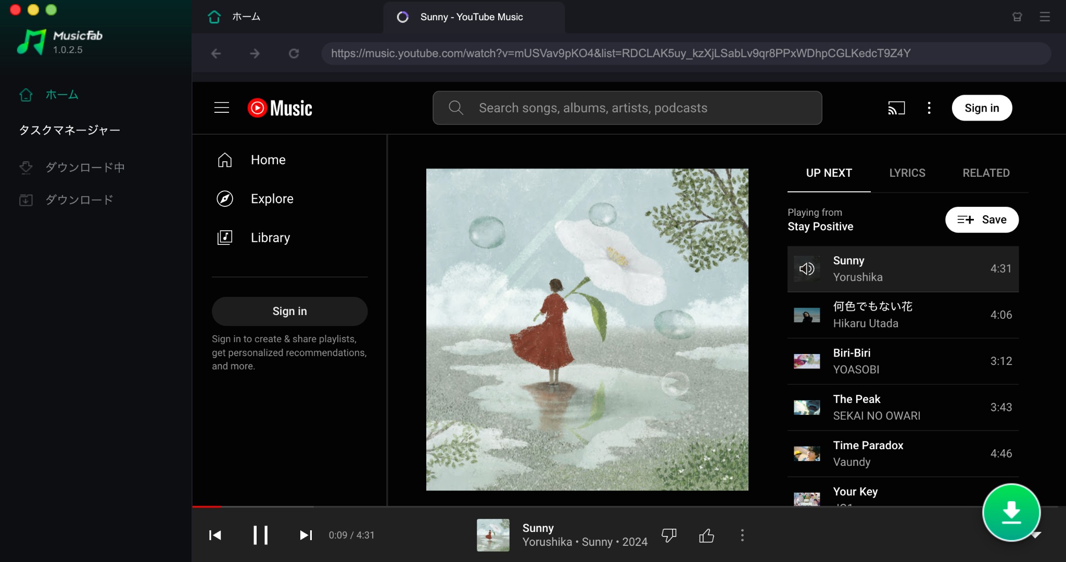Open player bar three-dot song options
The height and width of the screenshot is (562, 1066).
pyautogui.click(x=742, y=535)
